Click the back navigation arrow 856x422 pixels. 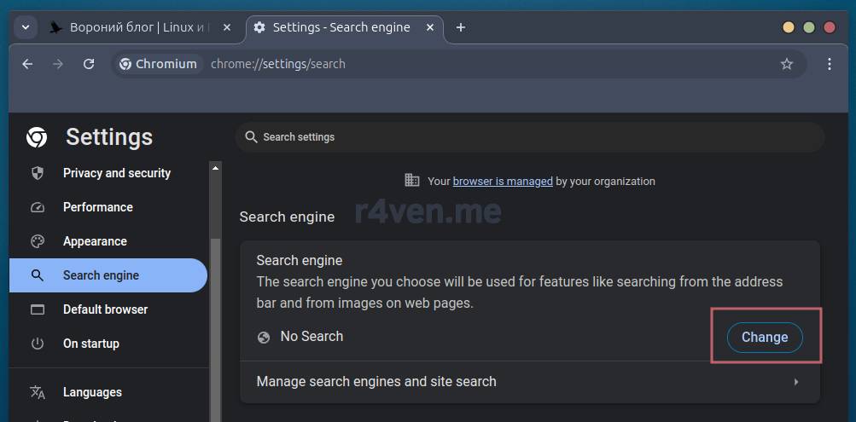point(27,64)
